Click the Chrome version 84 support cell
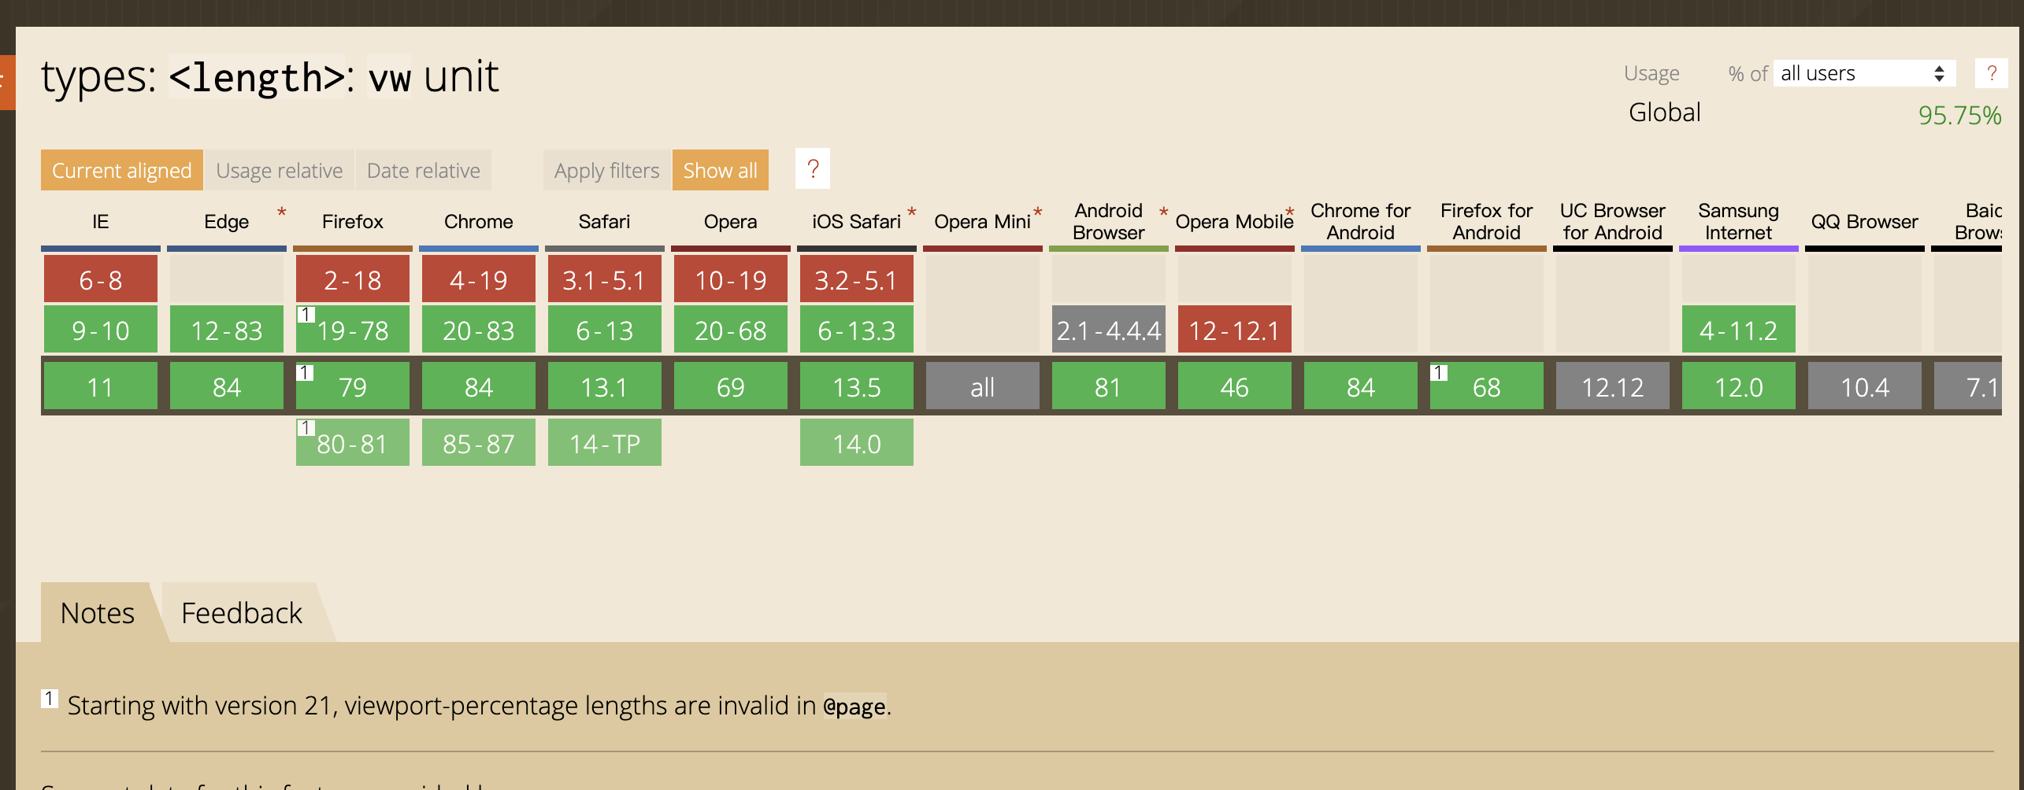Screen dimensions: 2024x790 pyautogui.click(x=478, y=386)
